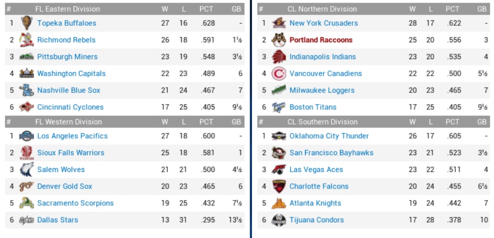Click the Vancouver Canadiens team logo
Viewport: 494px width, 238px height.
coord(279,74)
